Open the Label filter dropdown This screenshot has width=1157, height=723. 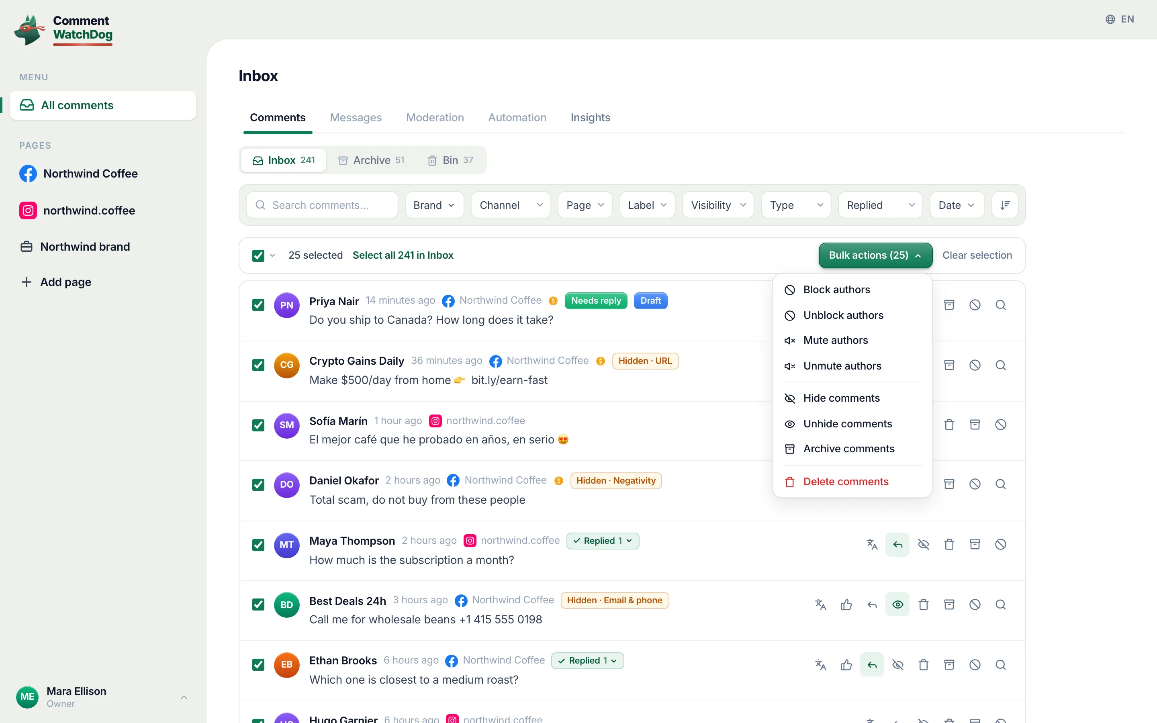click(x=647, y=205)
